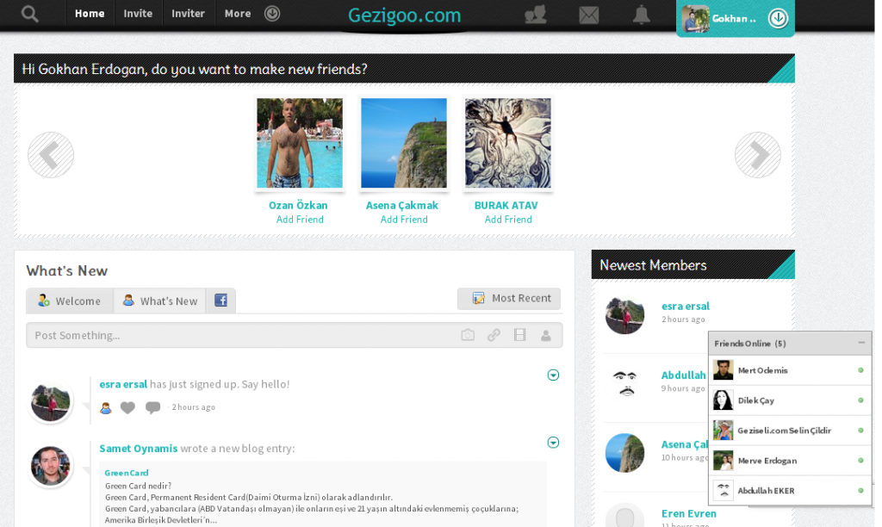Click the clock icon next to More

pyautogui.click(x=271, y=13)
